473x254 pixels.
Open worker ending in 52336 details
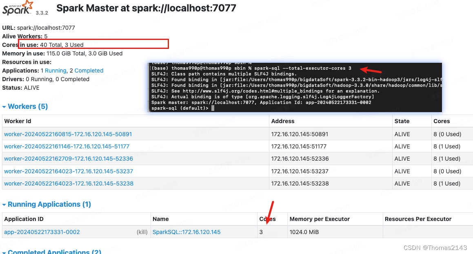point(68,159)
